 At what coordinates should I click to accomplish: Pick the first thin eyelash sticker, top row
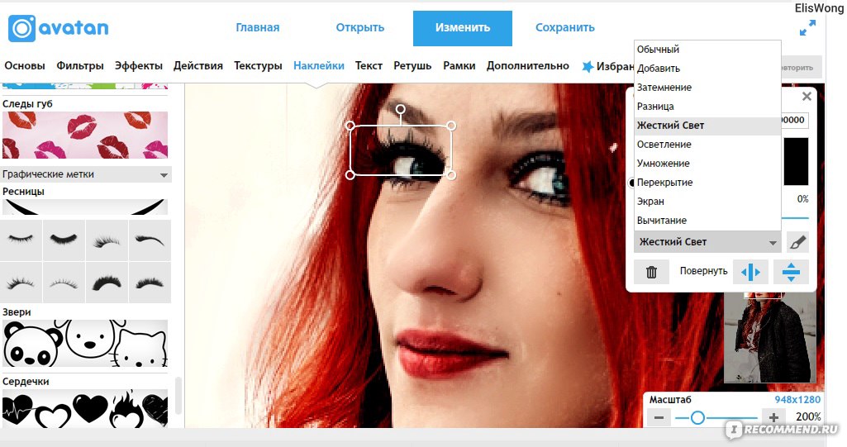21,240
